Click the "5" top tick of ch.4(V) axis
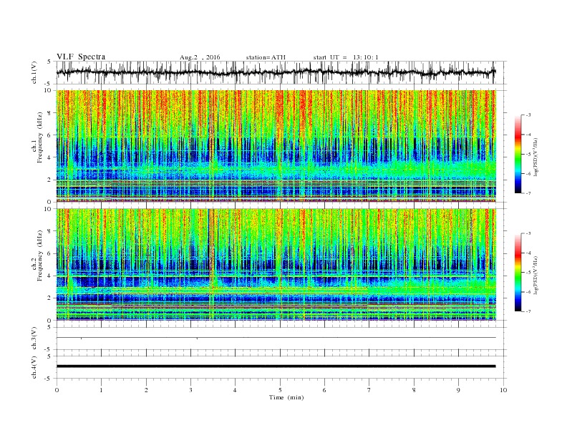The width and height of the screenshot is (567, 438). (x=49, y=356)
